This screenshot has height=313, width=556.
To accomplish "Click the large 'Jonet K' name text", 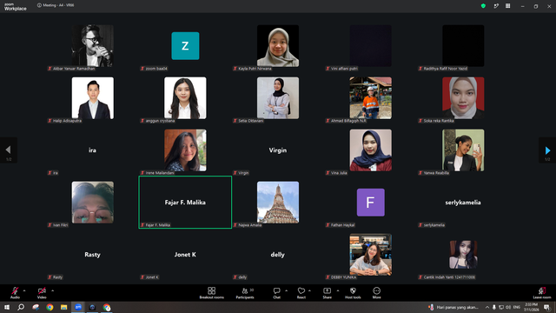I will (185, 255).
